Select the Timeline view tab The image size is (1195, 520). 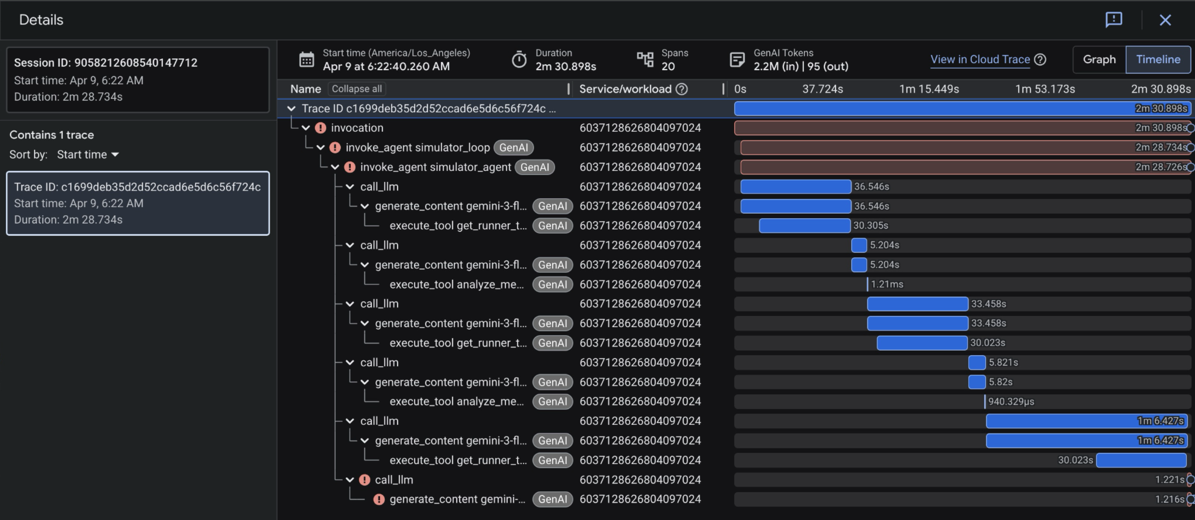click(x=1158, y=60)
